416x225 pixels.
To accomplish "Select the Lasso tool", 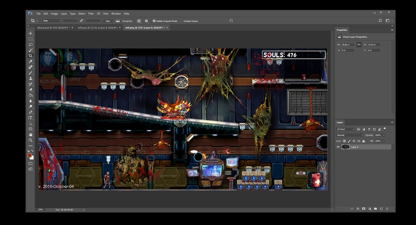I will coord(30,44).
